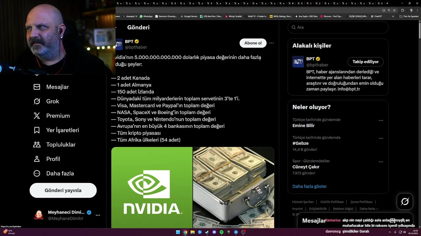
Task: Open Grok in the left navigation
Action: (x=46, y=101)
